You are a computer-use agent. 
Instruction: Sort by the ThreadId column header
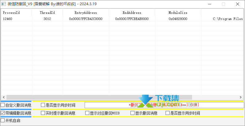tap(47, 13)
